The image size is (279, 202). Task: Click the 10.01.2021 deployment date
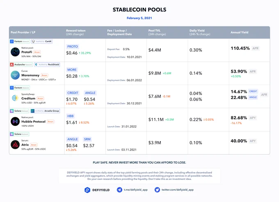tap(134, 57)
